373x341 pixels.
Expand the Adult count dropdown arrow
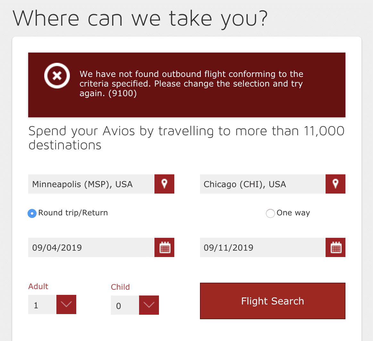(66, 304)
